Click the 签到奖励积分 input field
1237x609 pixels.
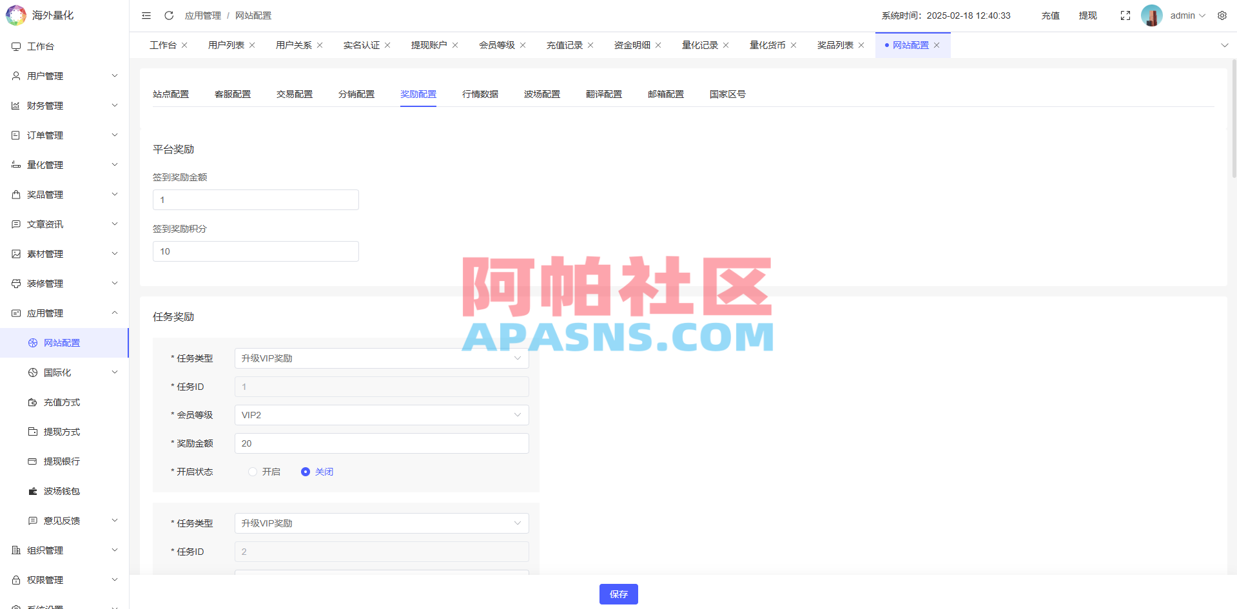[255, 251]
